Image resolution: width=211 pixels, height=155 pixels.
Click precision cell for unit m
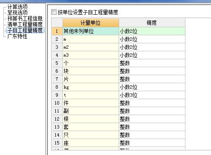(152, 39)
